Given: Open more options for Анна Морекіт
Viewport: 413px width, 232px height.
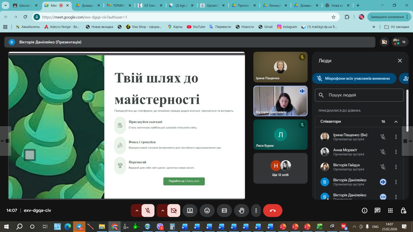Looking at the screenshot, I should point(396,152).
